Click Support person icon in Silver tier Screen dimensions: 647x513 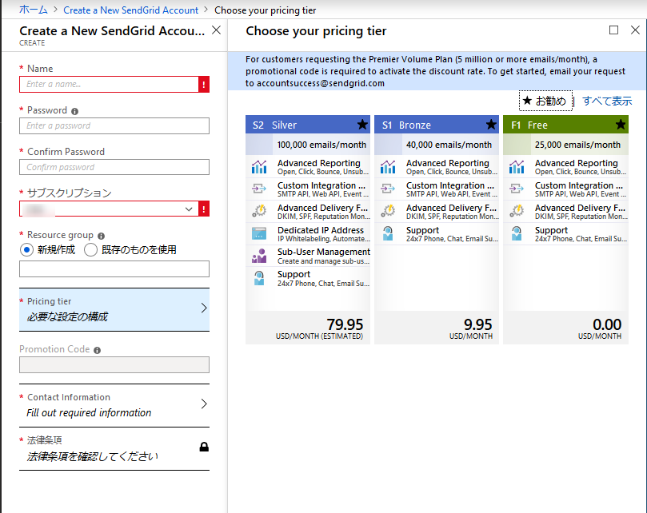[x=259, y=278]
